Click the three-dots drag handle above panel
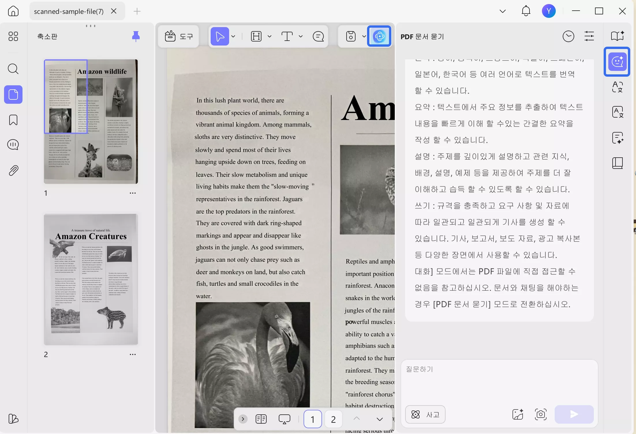Viewport: 636px width, 434px height. 91,26
